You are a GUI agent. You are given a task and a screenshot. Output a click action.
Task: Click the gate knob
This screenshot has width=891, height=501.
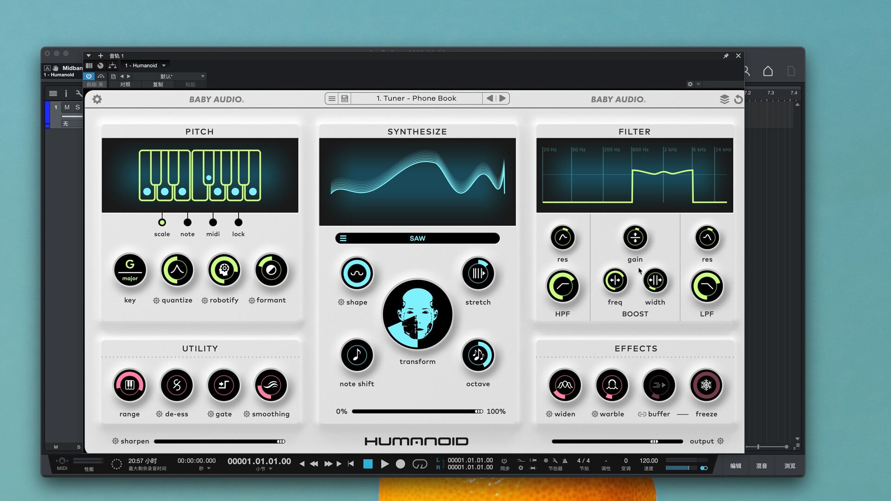[224, 385]
